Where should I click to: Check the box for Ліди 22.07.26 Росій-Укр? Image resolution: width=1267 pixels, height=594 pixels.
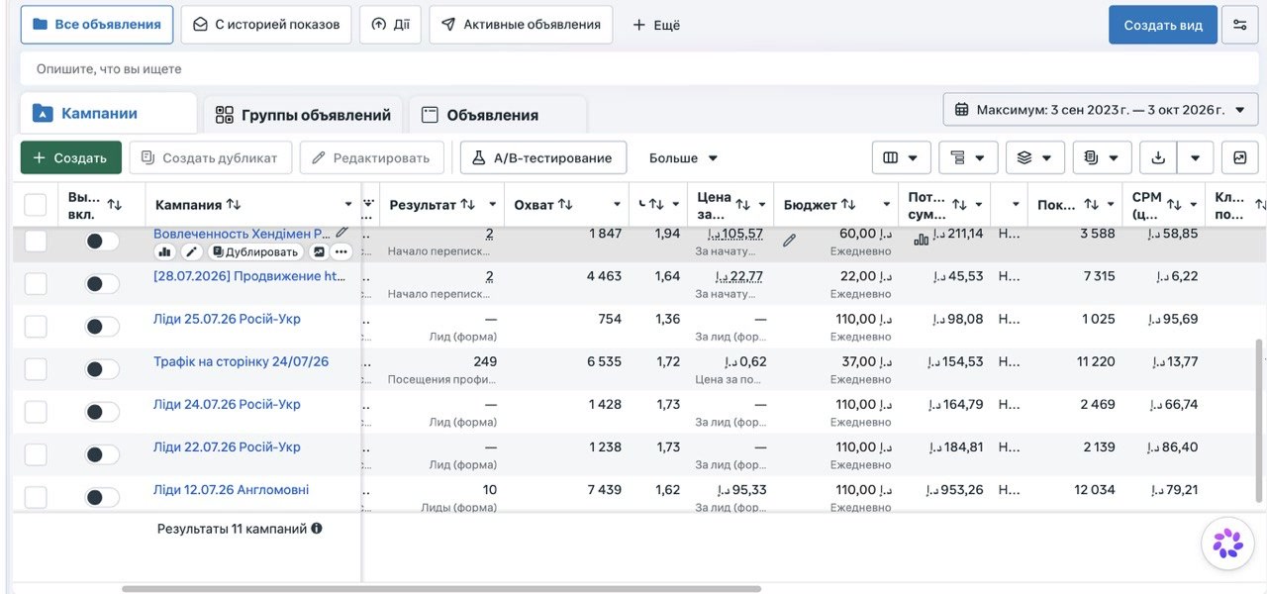click(36, 454)
